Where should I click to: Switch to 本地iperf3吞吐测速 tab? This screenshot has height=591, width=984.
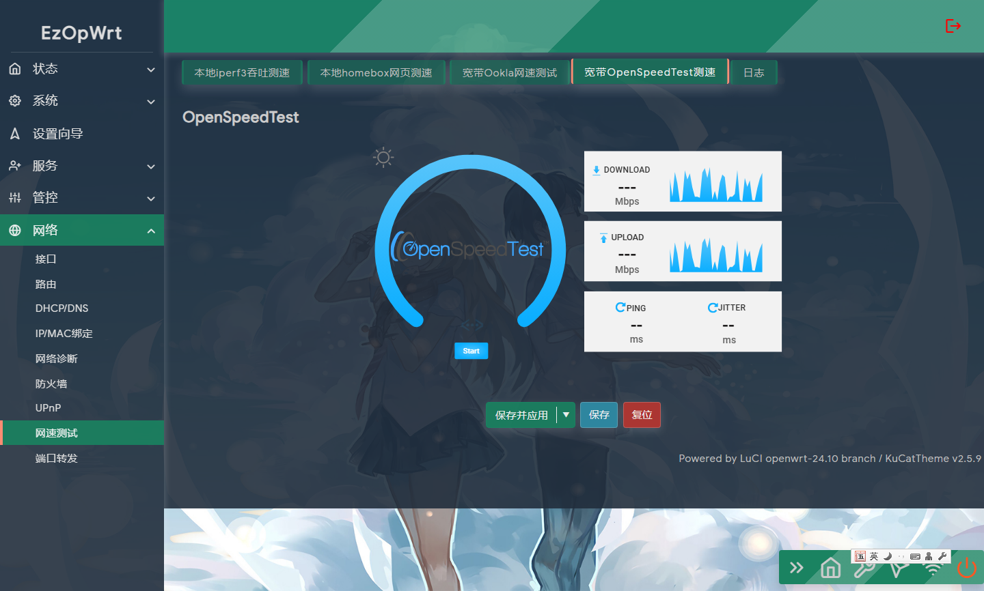click(242, 72)
